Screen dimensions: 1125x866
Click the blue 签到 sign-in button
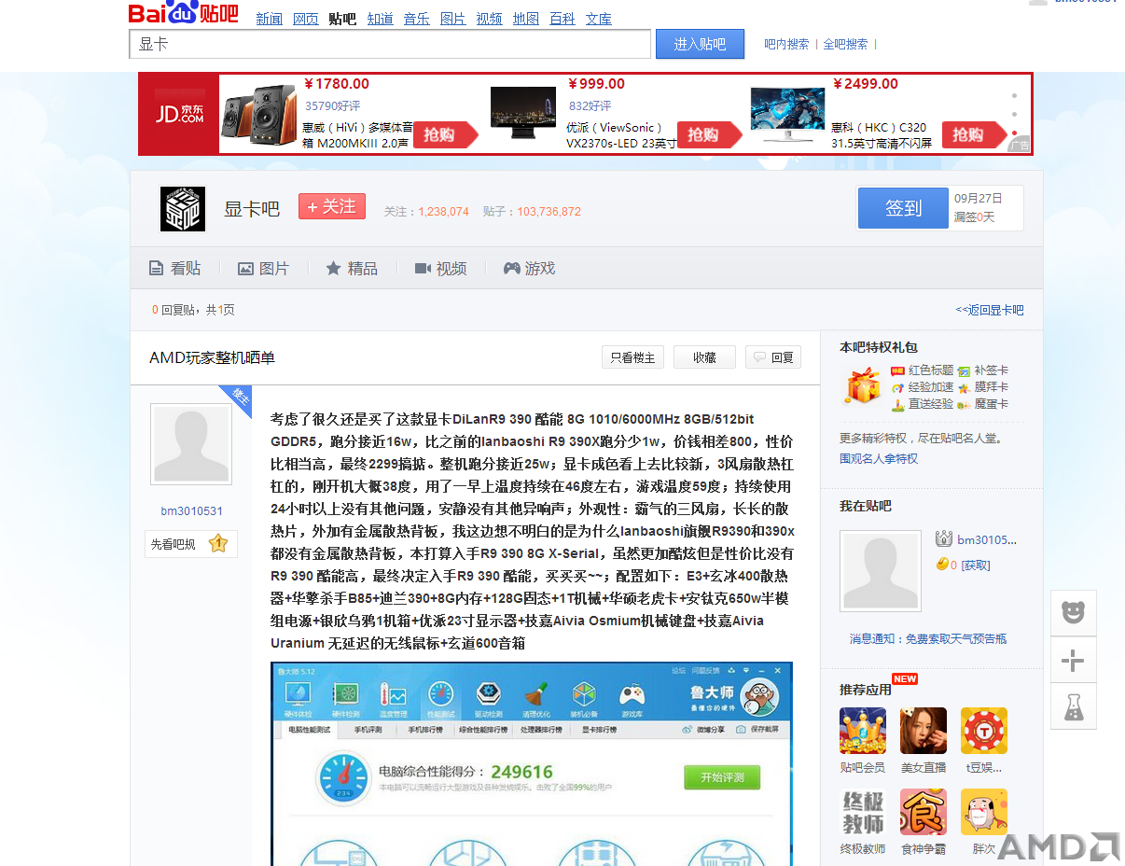903,208
